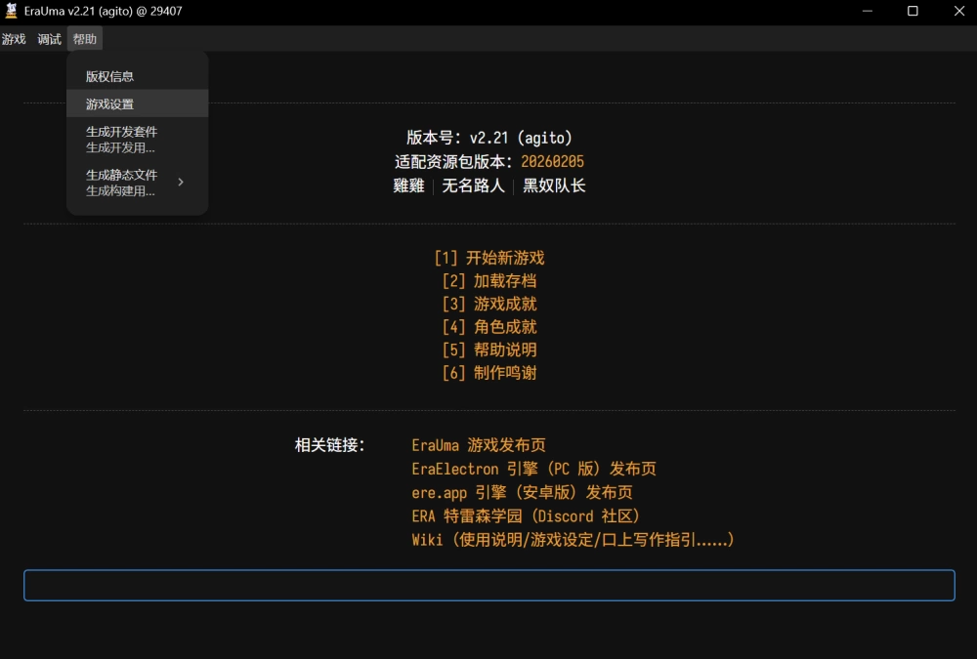Focus the command input field at bottom
The width and height of the screenshot is (977, 659).
(x=489, y=586)
